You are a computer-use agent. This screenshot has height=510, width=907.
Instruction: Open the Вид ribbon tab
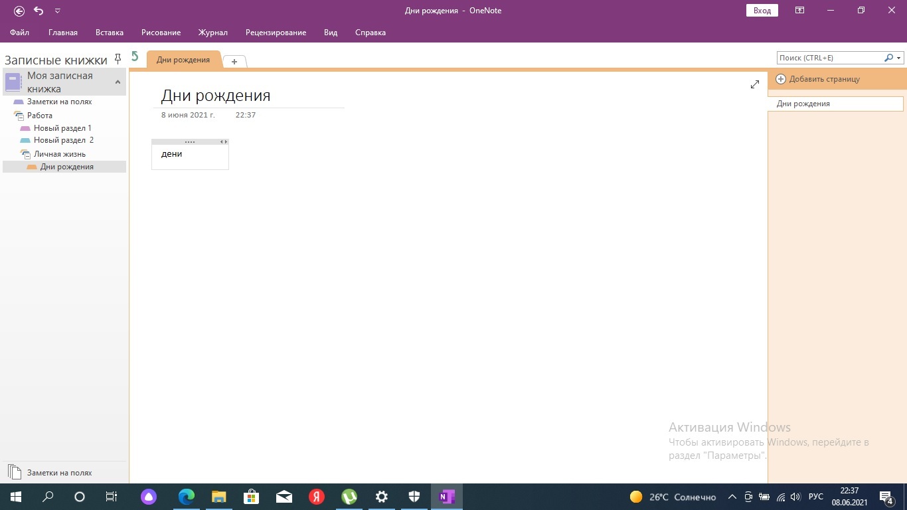point(331,33)
